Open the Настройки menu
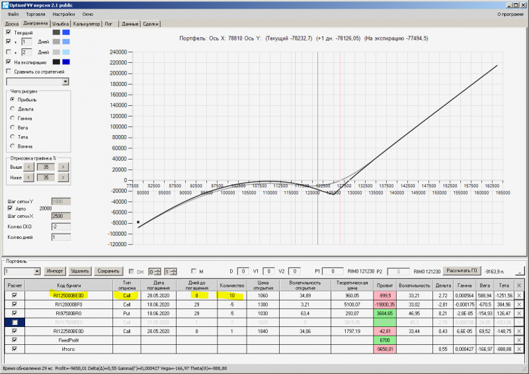The width and height of the screenshot is (529, 374). [63, 14]
